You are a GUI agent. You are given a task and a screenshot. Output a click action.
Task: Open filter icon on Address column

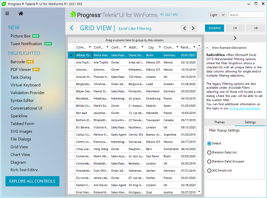(142, 47)
